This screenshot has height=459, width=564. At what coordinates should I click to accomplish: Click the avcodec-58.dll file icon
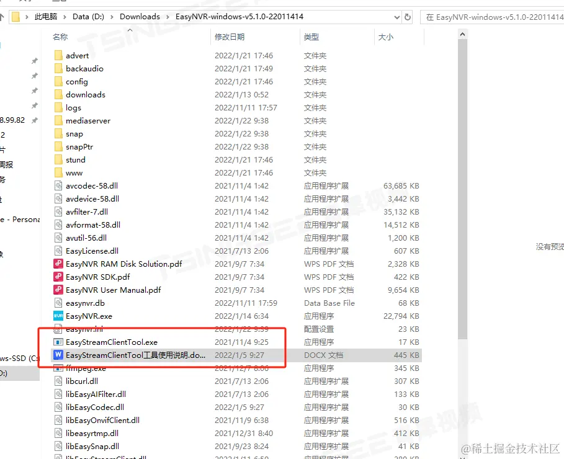coord(58,185)
